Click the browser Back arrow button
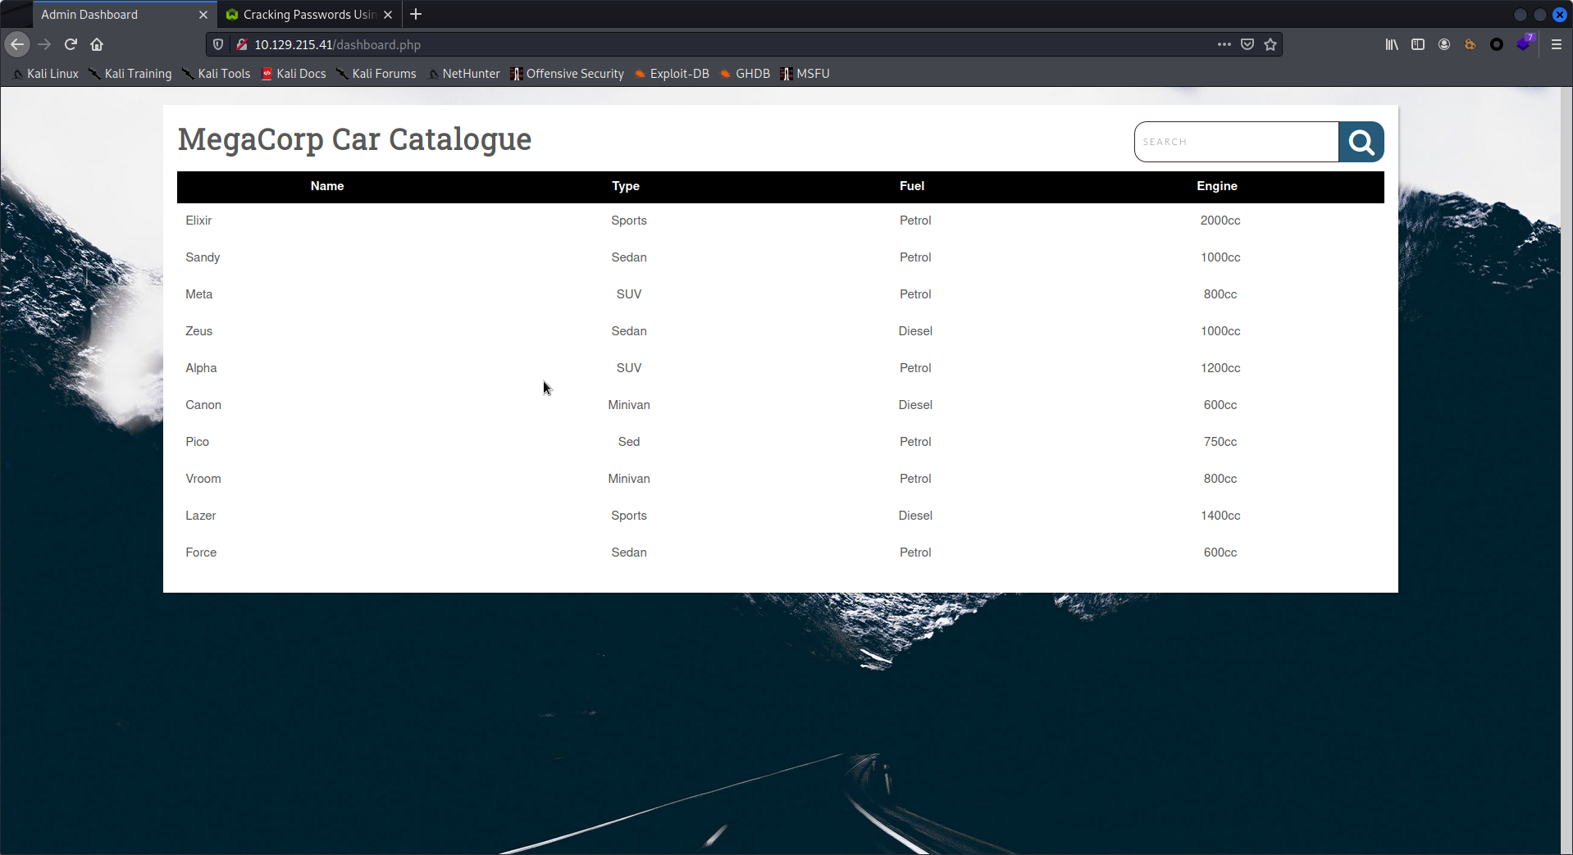 17,44
